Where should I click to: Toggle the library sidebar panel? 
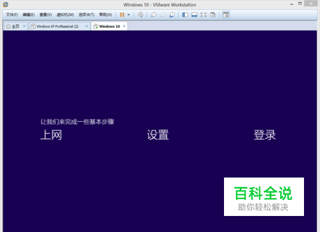tap(185, 15)
